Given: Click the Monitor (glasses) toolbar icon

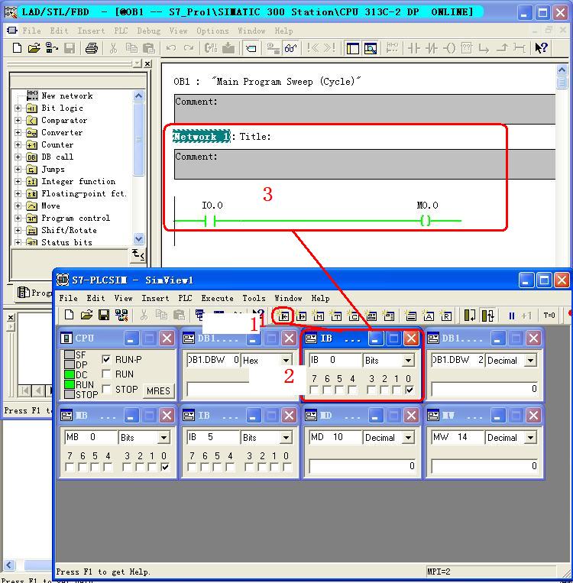Looking at the screenshot, I should coord(291,48).
